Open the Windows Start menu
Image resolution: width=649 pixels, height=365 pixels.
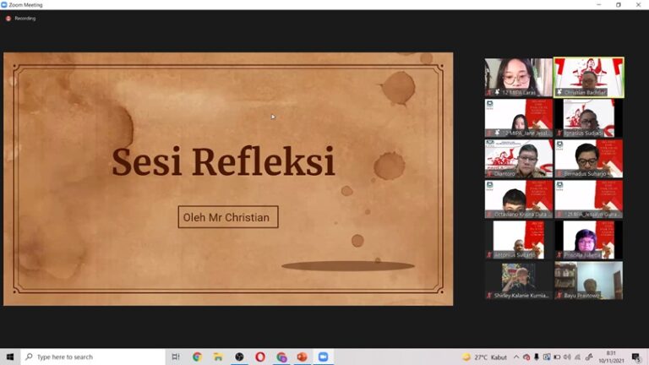[10, 357]
